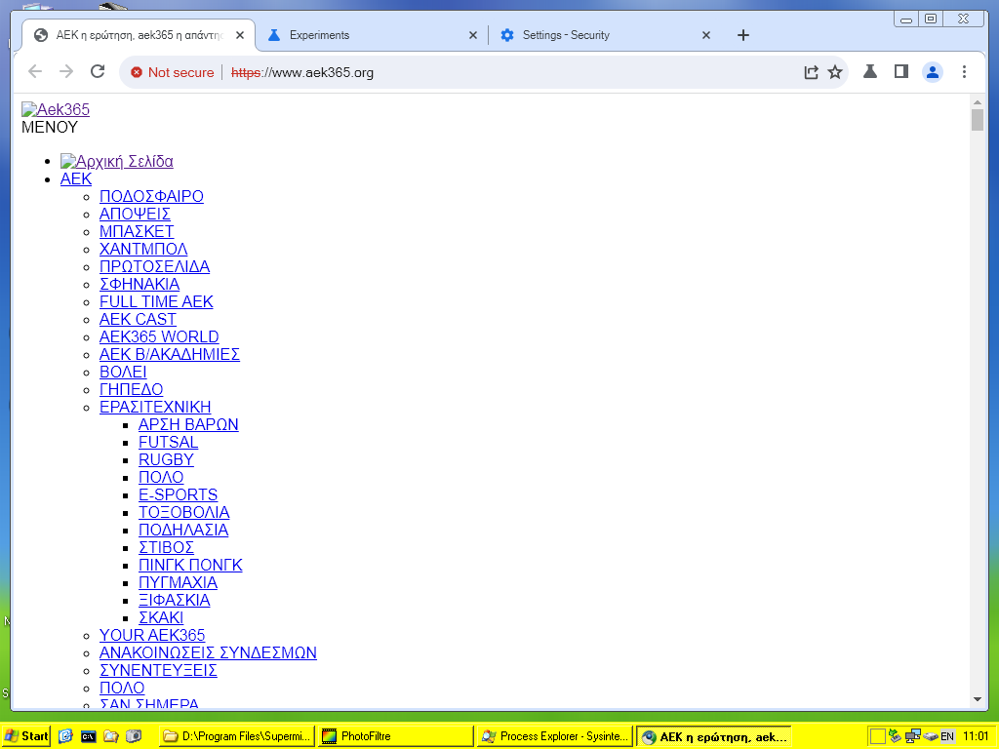999x749 pixels.
Task: Open the FUTSAL link
Action: (x=168, y=442)
